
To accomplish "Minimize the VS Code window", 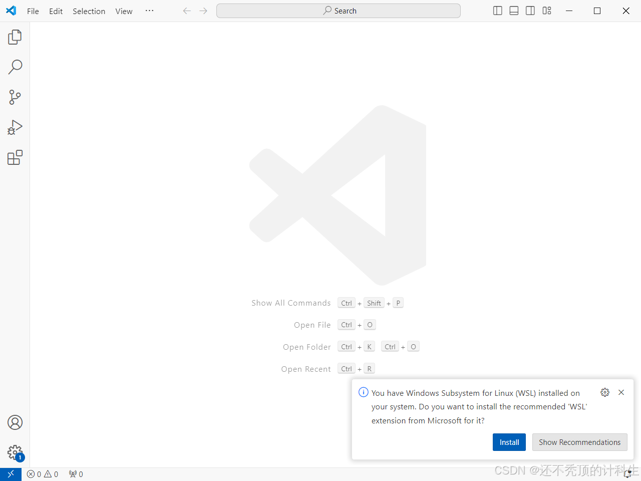I will pos(569,11).
